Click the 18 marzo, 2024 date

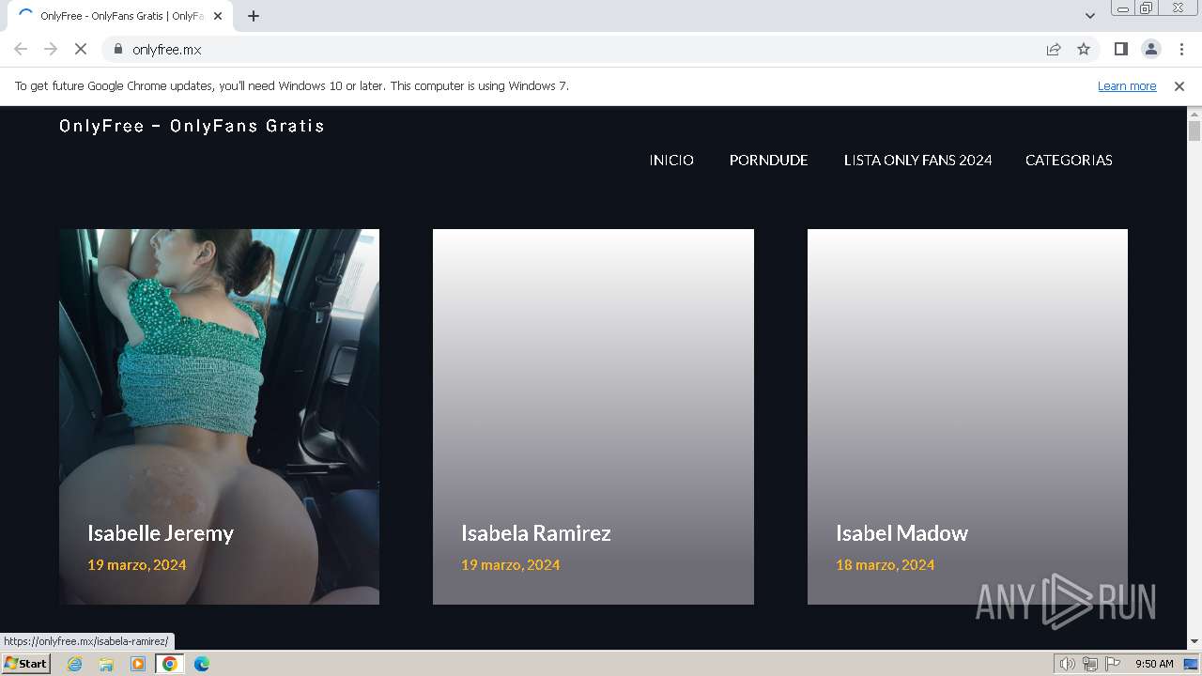click(886, 565)
